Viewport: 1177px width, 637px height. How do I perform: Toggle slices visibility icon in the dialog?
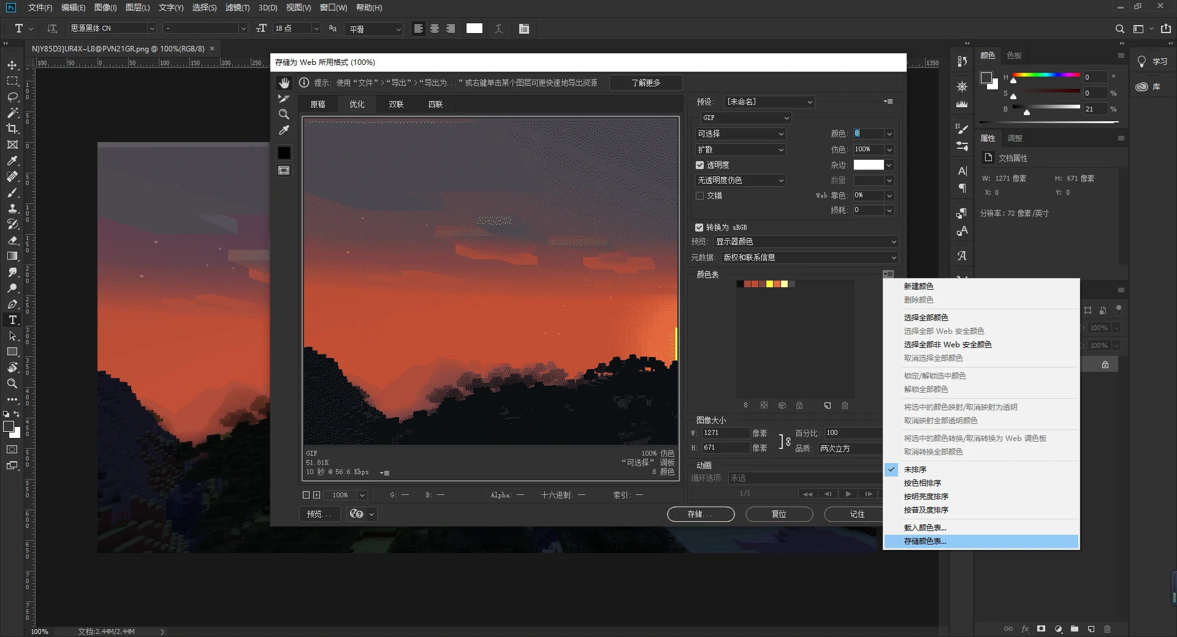[x=284, y=171]
